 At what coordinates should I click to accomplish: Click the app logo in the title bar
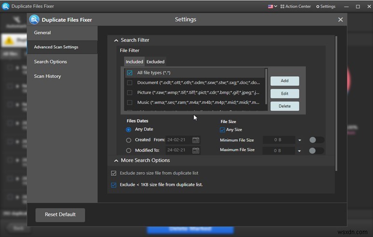click(5, 6)
